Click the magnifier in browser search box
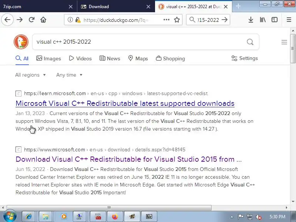 tap(192, 20)
